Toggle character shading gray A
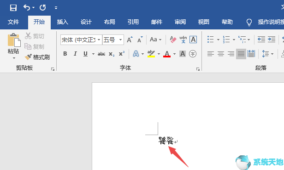 pyautogui.click(x=183, y=54)
